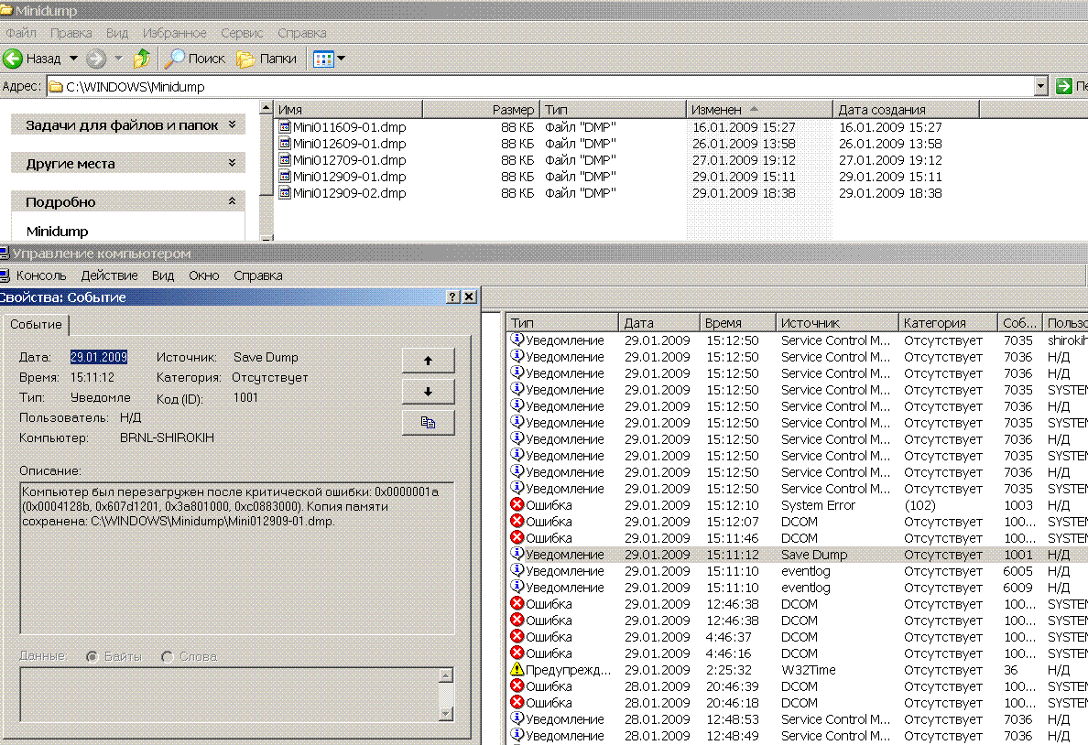Sort files by Размер column header
Image resolution: width=1088 pixels, height=745 pixels.
(480, 110)
